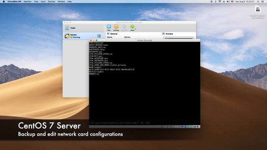Click the NAME=enp0s3 line in terminal

[x=95, y=67]
